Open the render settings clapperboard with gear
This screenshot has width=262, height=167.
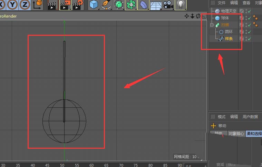pyautogui.click(x=78, y=4)
